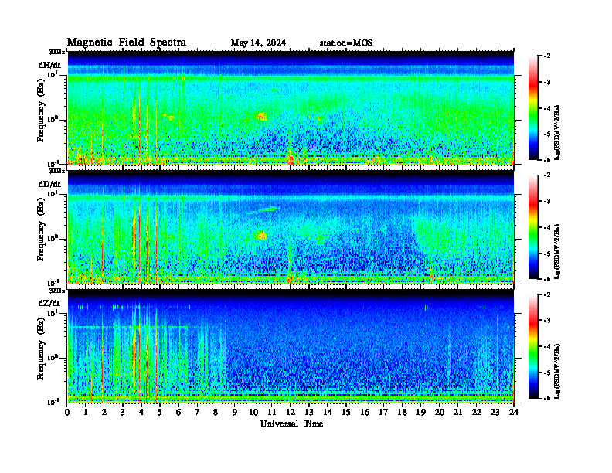The height and width of the screenshot is (473, 612).
Task: Click the color bar beside dH/dt panel
Action: pos(533,108)
